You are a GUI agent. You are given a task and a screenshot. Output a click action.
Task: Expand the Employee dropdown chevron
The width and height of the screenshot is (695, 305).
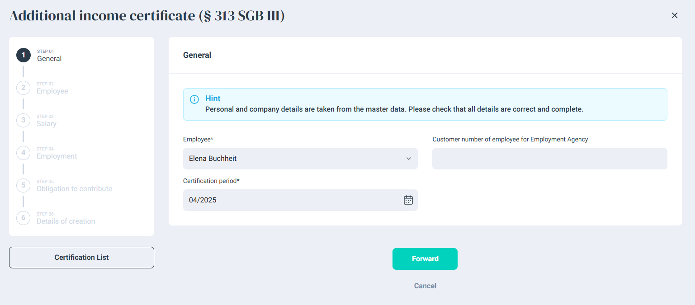tap(408, 159)
